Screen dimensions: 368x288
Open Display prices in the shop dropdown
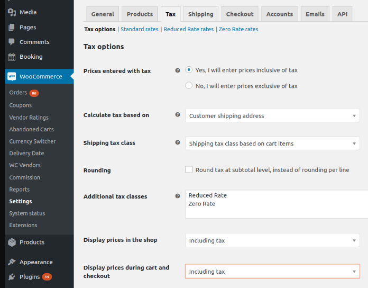point(272,240)
